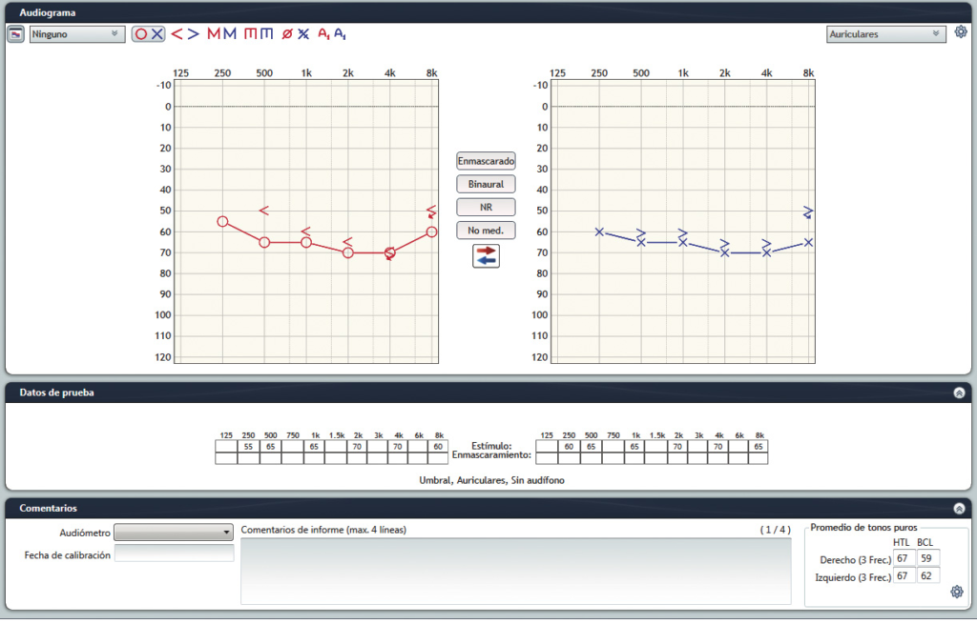The image size is (977, 624).
Task: Open the pure tone average settings gear
Action: point(957,592)
